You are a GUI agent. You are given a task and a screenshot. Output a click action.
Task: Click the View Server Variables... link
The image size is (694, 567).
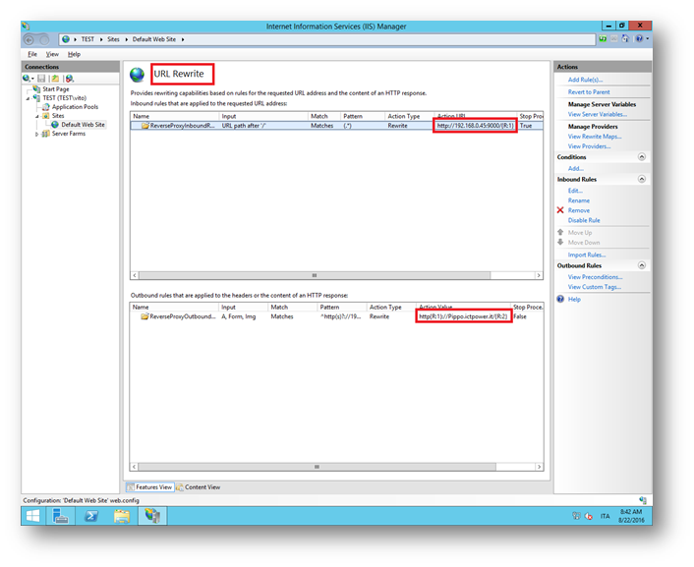point(598,114)
